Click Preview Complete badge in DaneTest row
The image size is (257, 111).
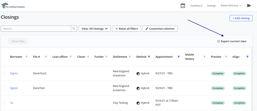point(218,88)
